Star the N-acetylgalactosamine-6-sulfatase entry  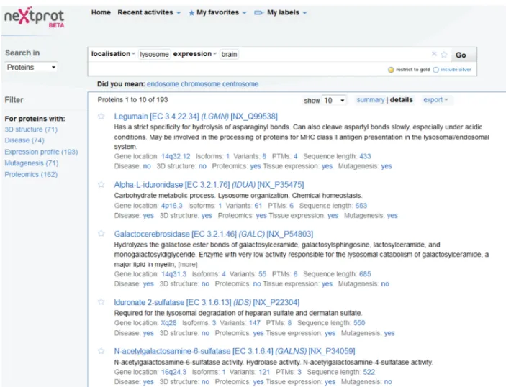(101, 351)
